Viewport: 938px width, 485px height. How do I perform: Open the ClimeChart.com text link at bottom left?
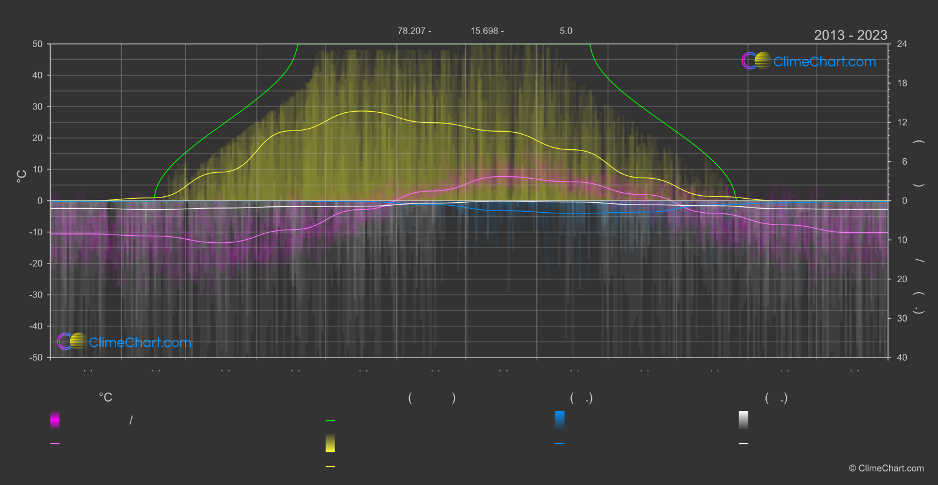click(x=140, y=342)
